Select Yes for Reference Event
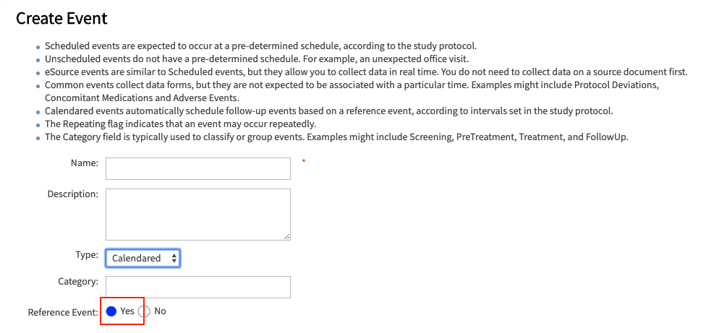 (x=111, y=311)
